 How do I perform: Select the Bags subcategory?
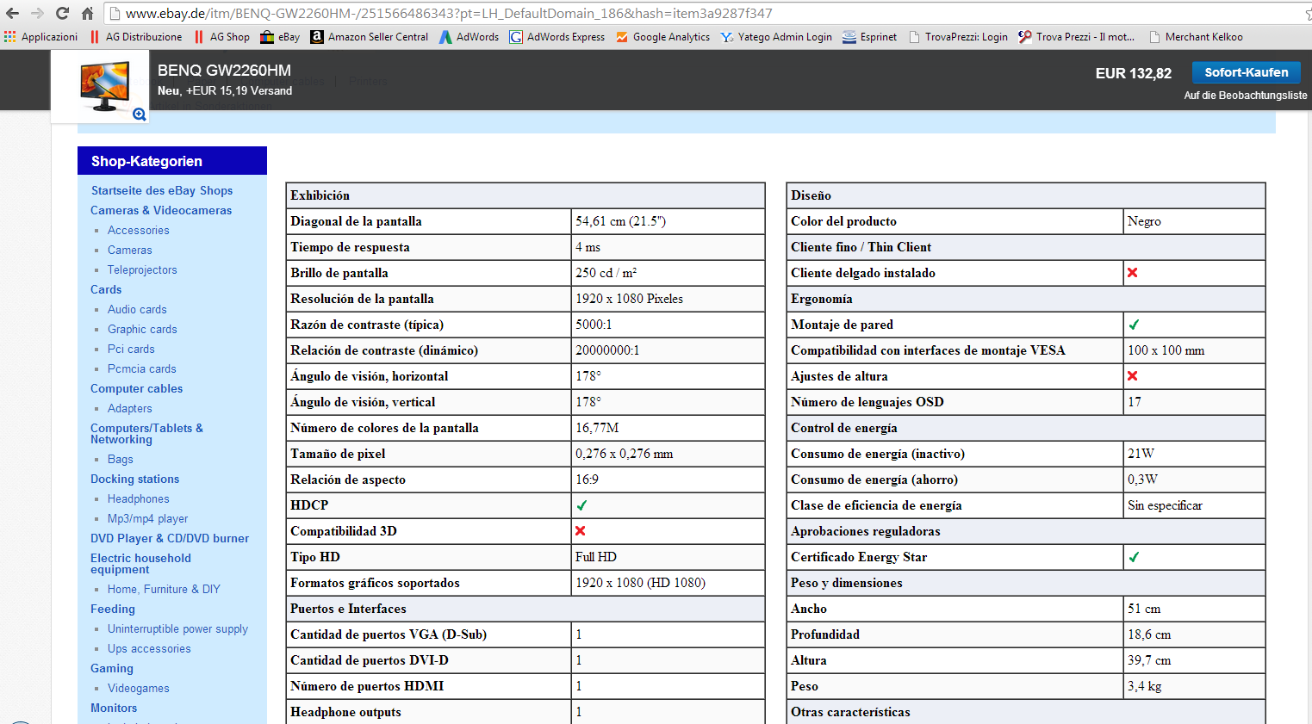(x=120, y=459)
